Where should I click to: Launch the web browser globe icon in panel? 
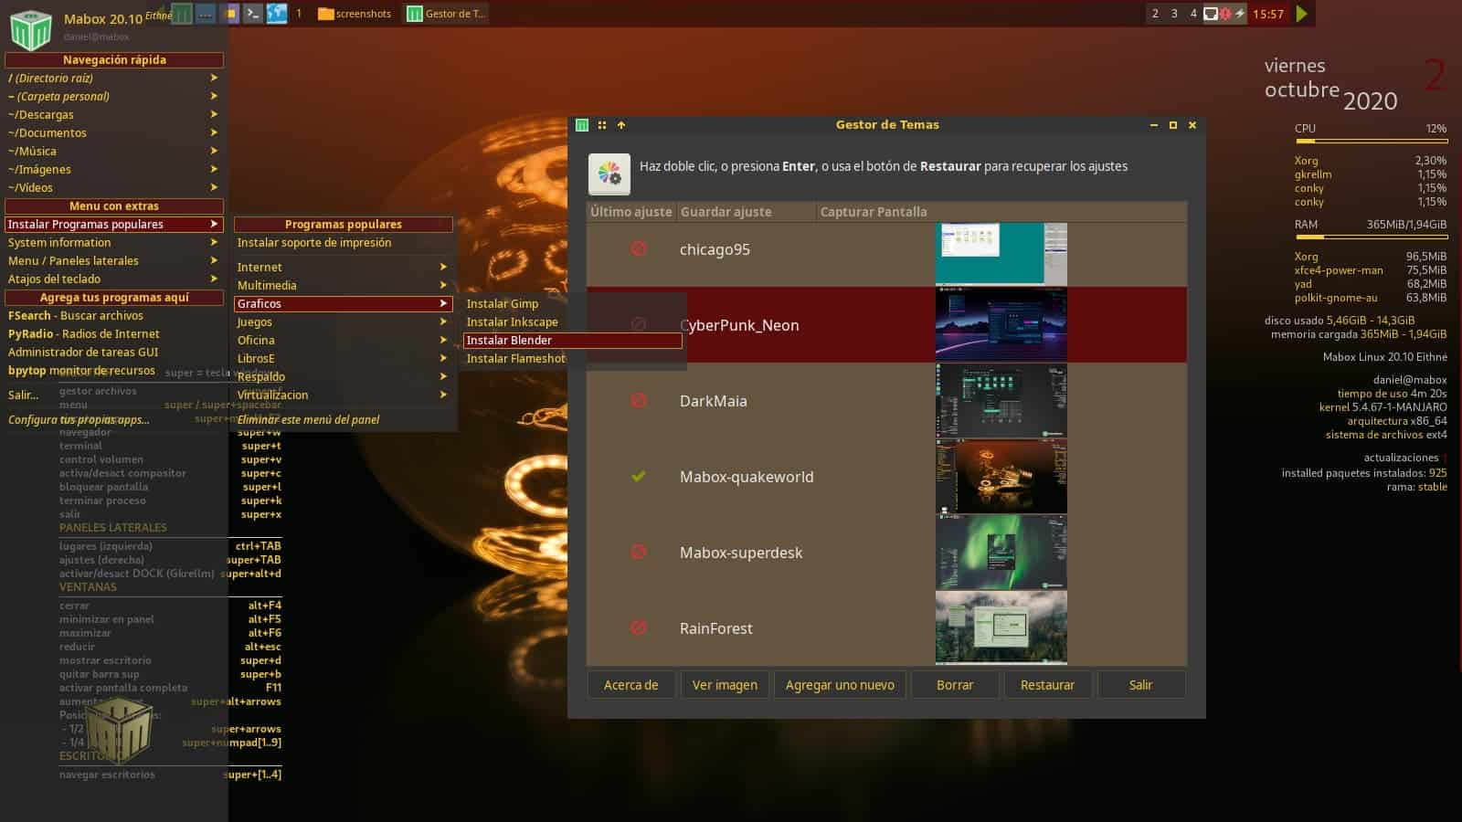(277, 14)
